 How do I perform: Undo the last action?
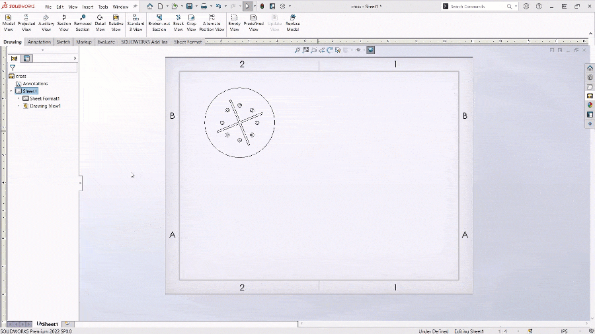tap(218, 7)
